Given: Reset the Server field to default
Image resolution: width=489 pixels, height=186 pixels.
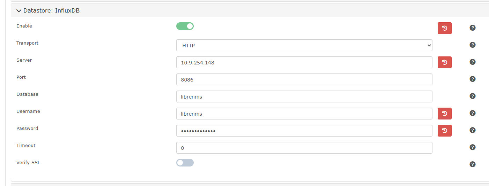Looking at the screenshot, I should (x=444, y=62).
